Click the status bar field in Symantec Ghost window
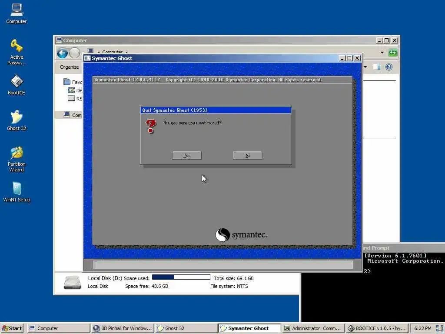 [223, 265]
